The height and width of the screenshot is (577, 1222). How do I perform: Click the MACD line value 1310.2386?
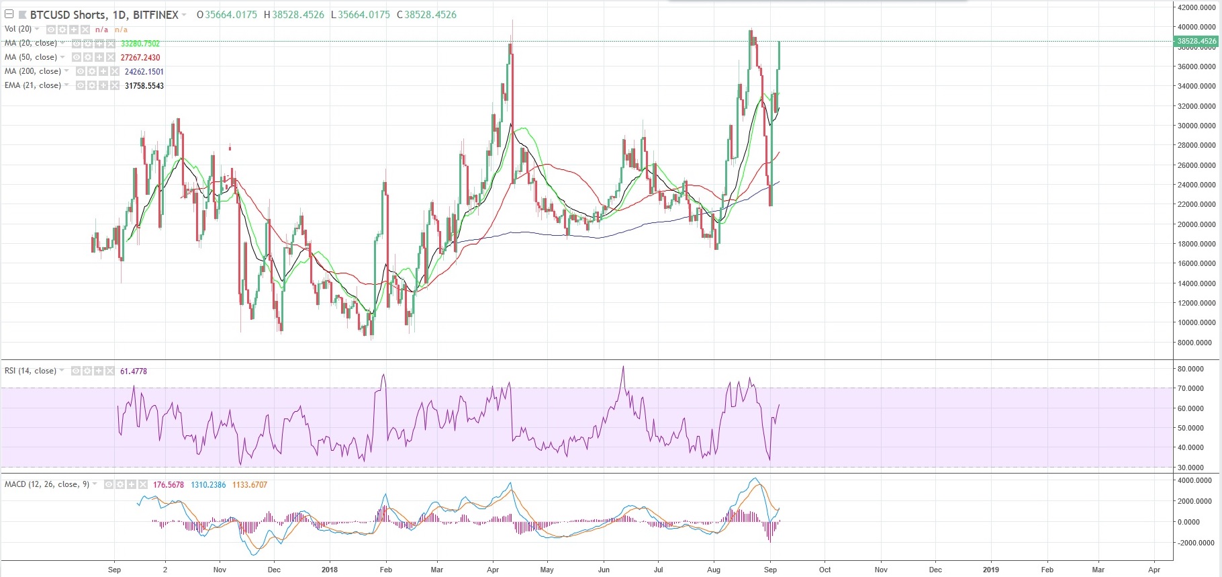point(208,485)
